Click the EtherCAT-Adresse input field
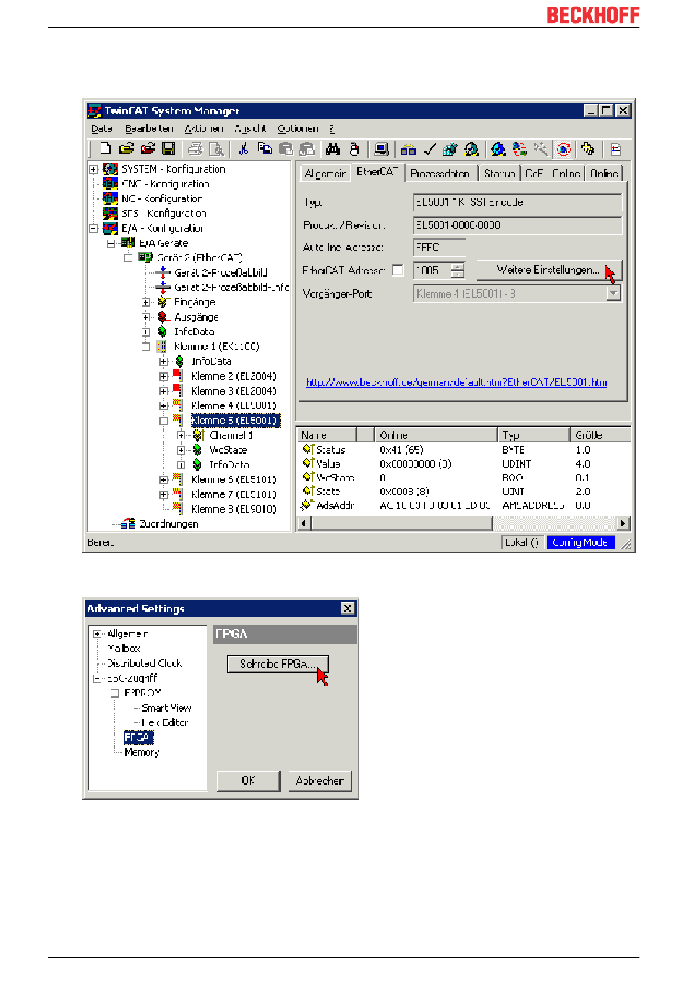 (432, 270)
